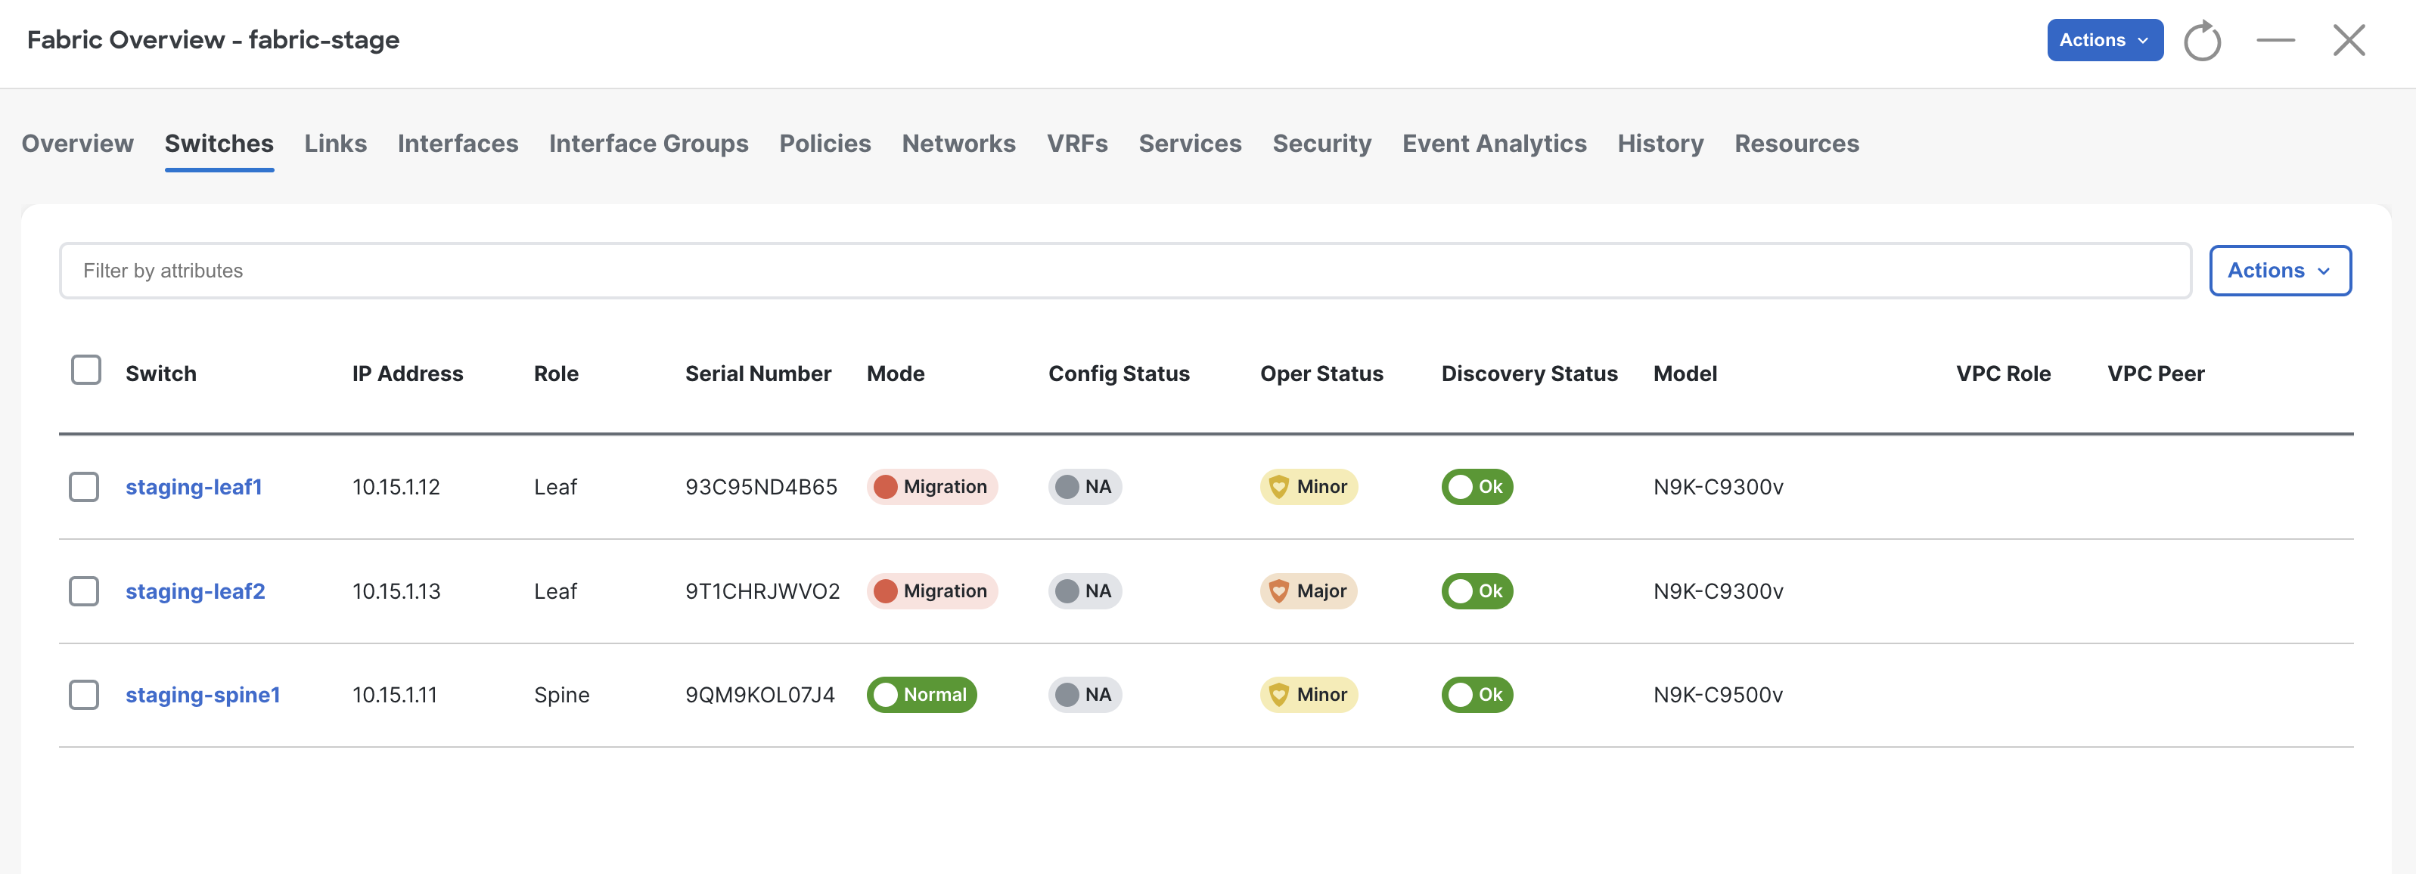Click serial number 93C95ND4B65
This screenshot has width=2416, height=874.
coord(762,487)
